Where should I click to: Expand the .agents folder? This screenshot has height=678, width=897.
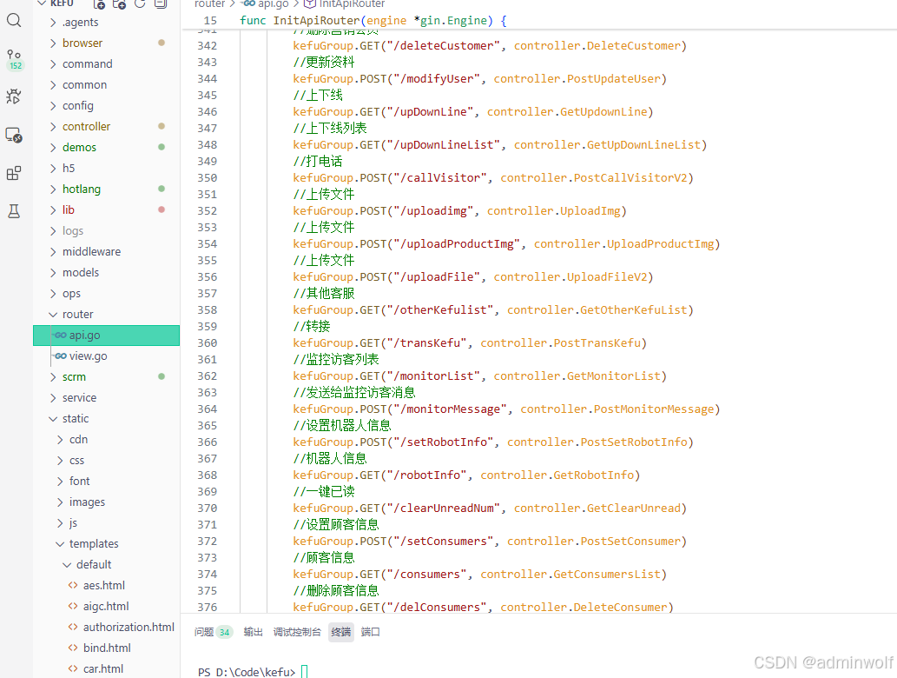53,23
